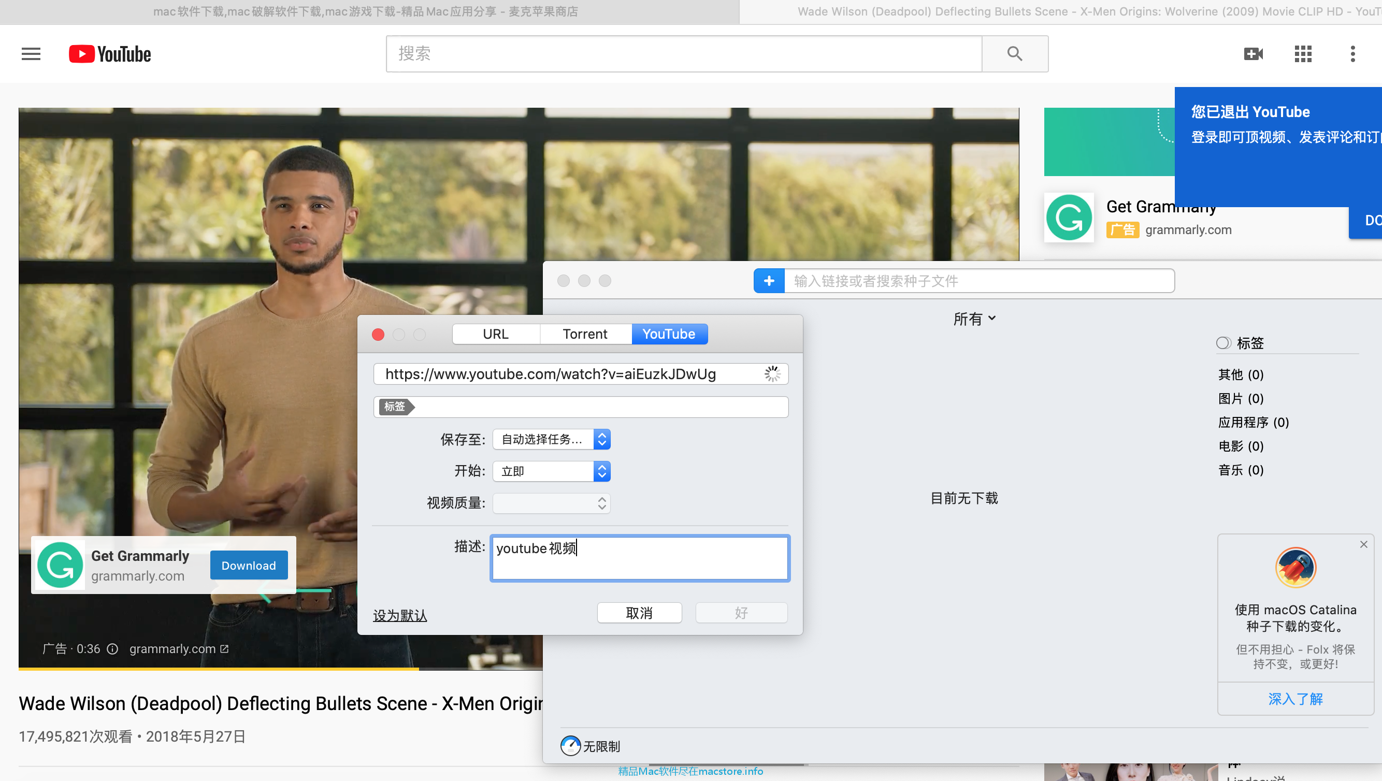Open the 保存至 destination dropdown
This screenshot has width=1382, height=781.
click(552, 439)
